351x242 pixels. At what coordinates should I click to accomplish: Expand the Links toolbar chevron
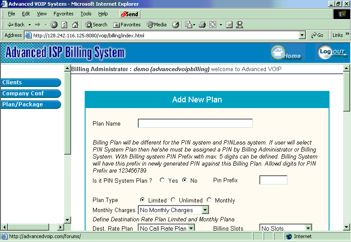[x=347, y=34]
